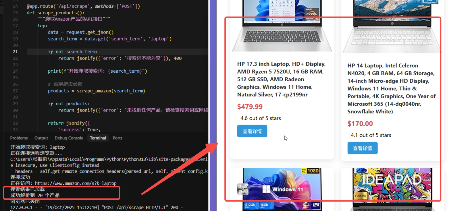This screenshot has height=211, width=449.
Task: Show the Debug Console tab
Action: pyautogui.click(x=69, y=138)
